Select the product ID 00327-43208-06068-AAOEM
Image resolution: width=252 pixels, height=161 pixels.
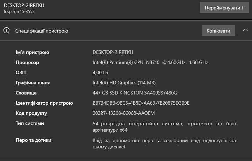click(x=124, y=113)
